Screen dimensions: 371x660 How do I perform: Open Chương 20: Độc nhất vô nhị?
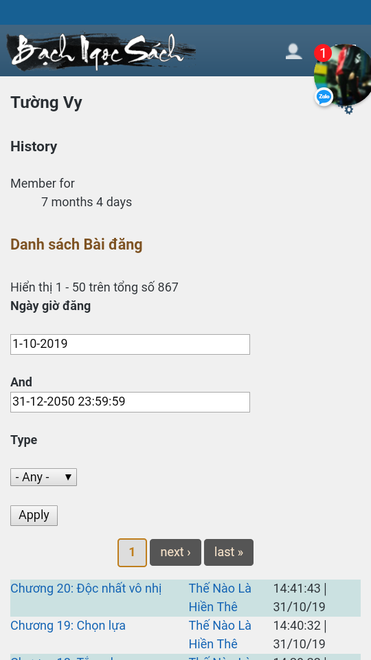tap(86, 588)
